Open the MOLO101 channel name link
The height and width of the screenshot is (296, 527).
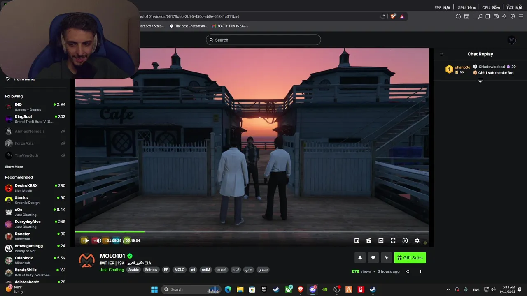click(x=112, y=256)
